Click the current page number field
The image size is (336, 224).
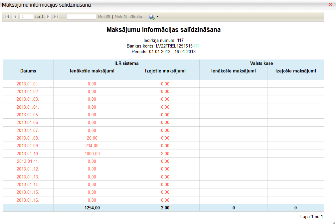pyautogui.click(x=27, y=17)
